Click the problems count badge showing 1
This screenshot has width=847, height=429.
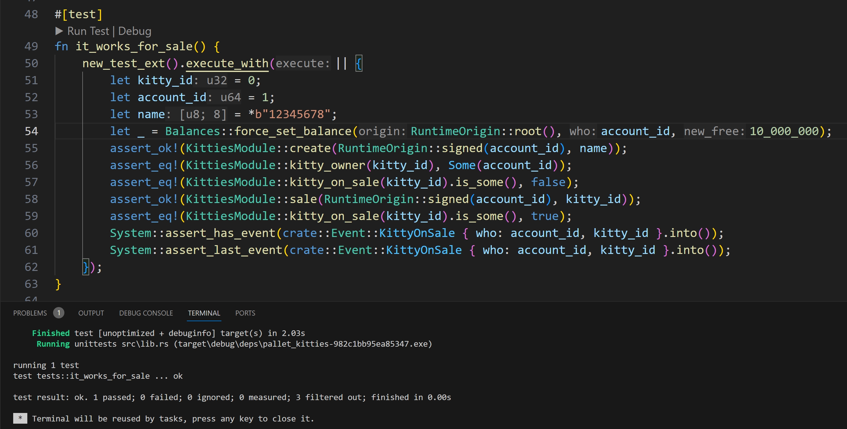[x=58, y=313]
